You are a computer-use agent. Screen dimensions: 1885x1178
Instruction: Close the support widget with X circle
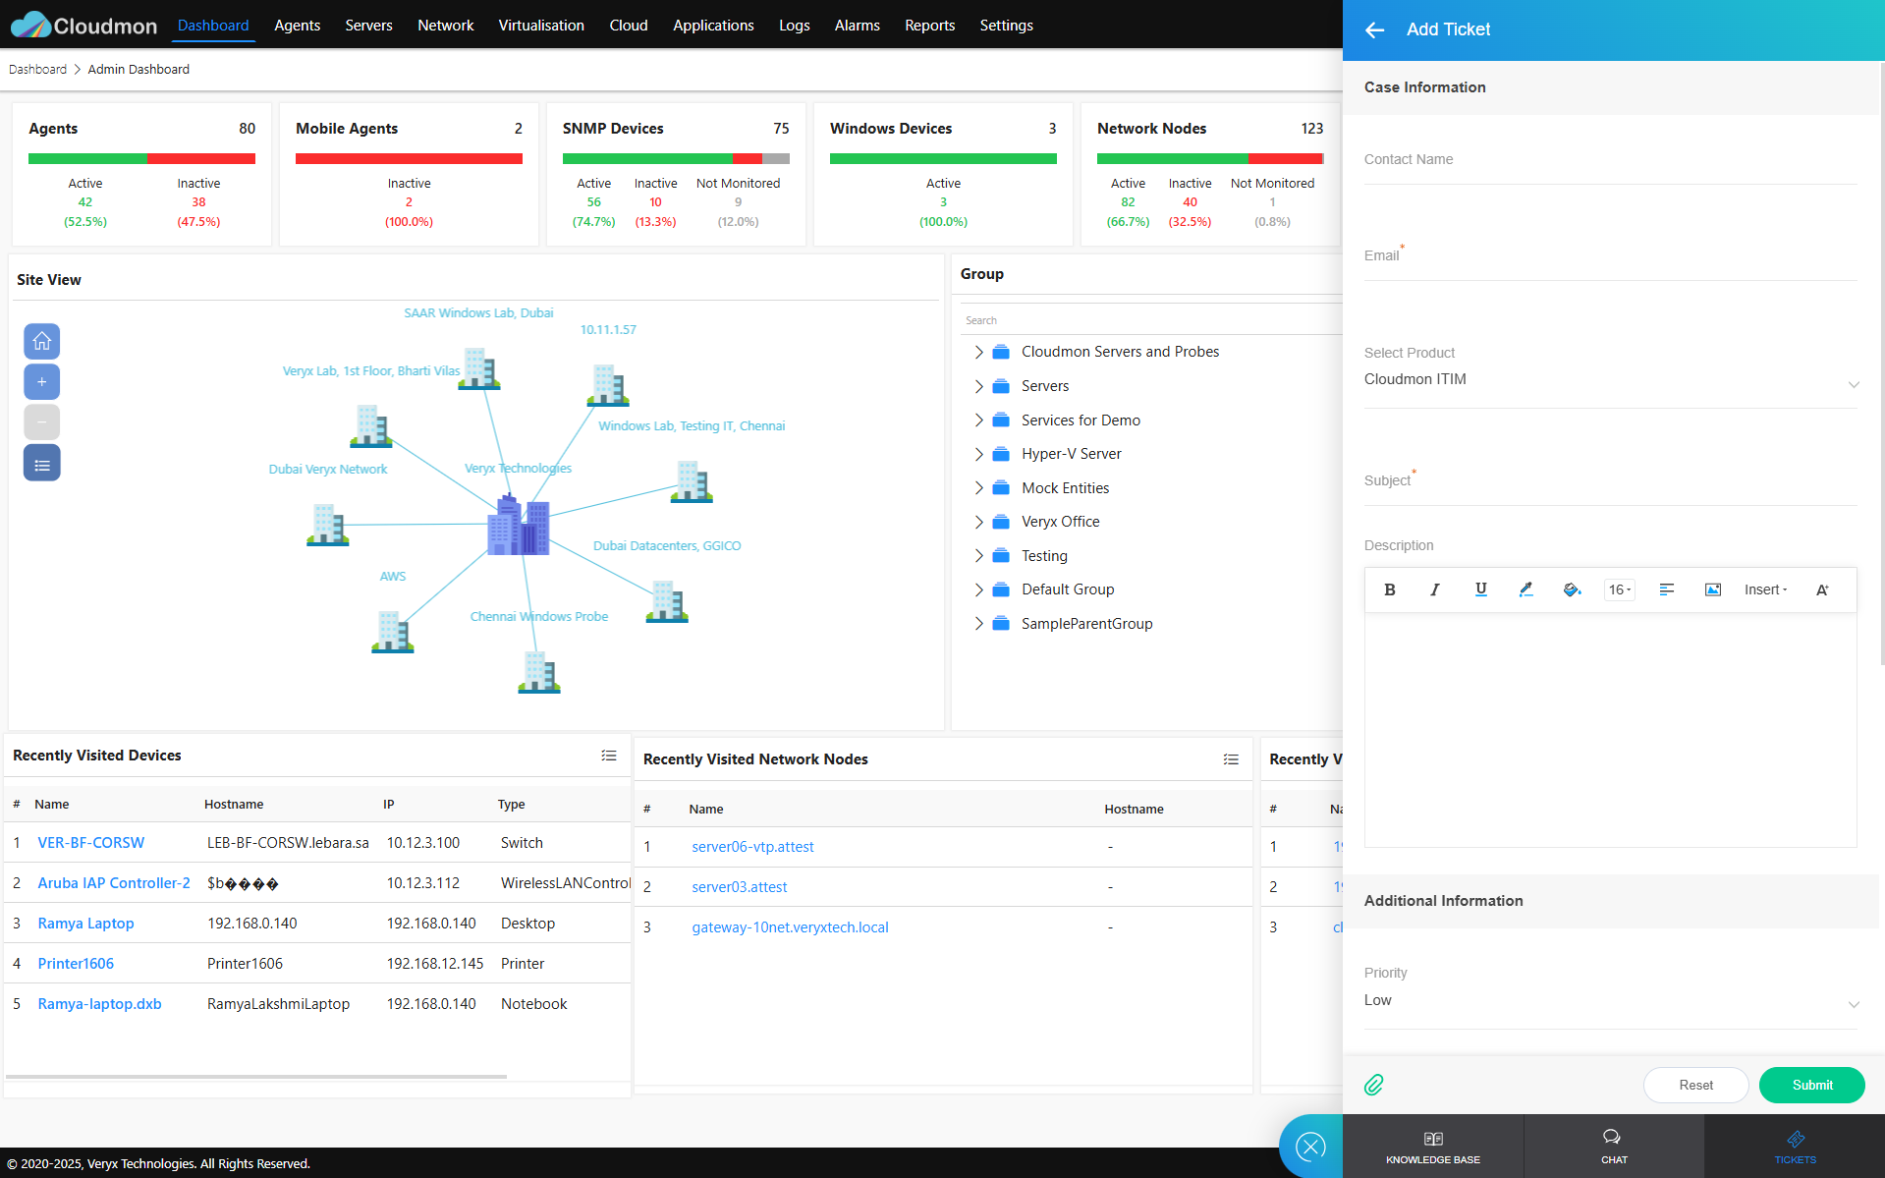click(x=1310, y=1146)
